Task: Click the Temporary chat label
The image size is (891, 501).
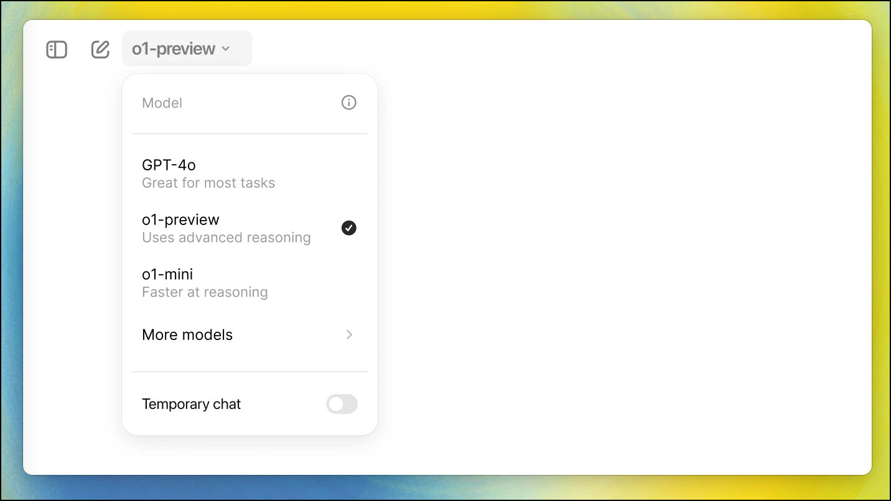Action: pyautogui.click(x=191, y=404)
